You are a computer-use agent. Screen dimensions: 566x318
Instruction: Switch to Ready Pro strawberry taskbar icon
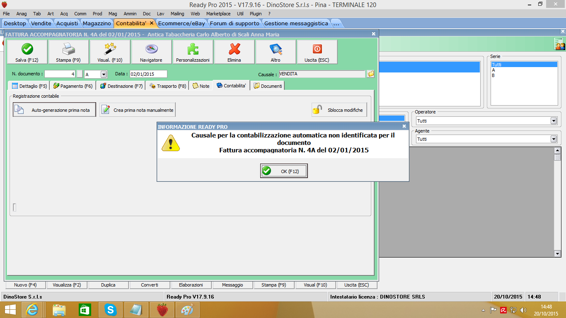point(162,309)
